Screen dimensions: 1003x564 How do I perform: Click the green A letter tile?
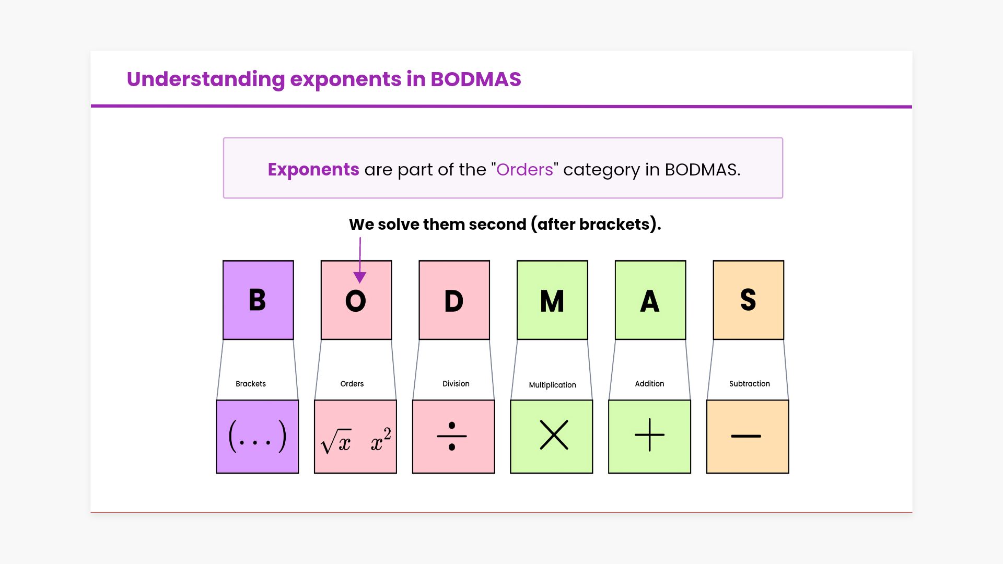pos(650,300)
